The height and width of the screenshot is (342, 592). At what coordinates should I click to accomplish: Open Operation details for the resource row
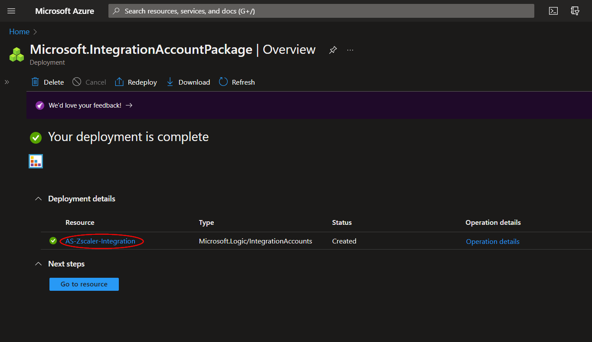coord(493,242)
